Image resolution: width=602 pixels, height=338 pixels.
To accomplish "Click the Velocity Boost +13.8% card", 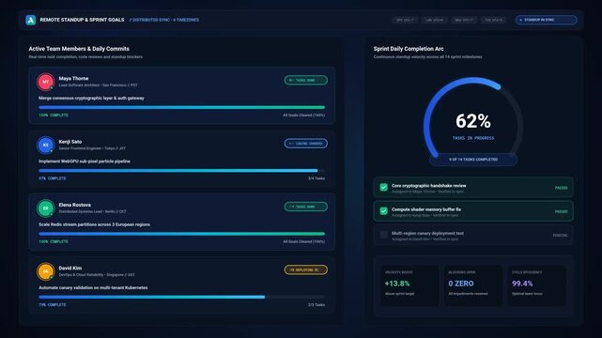I will (x=409, y=285).
